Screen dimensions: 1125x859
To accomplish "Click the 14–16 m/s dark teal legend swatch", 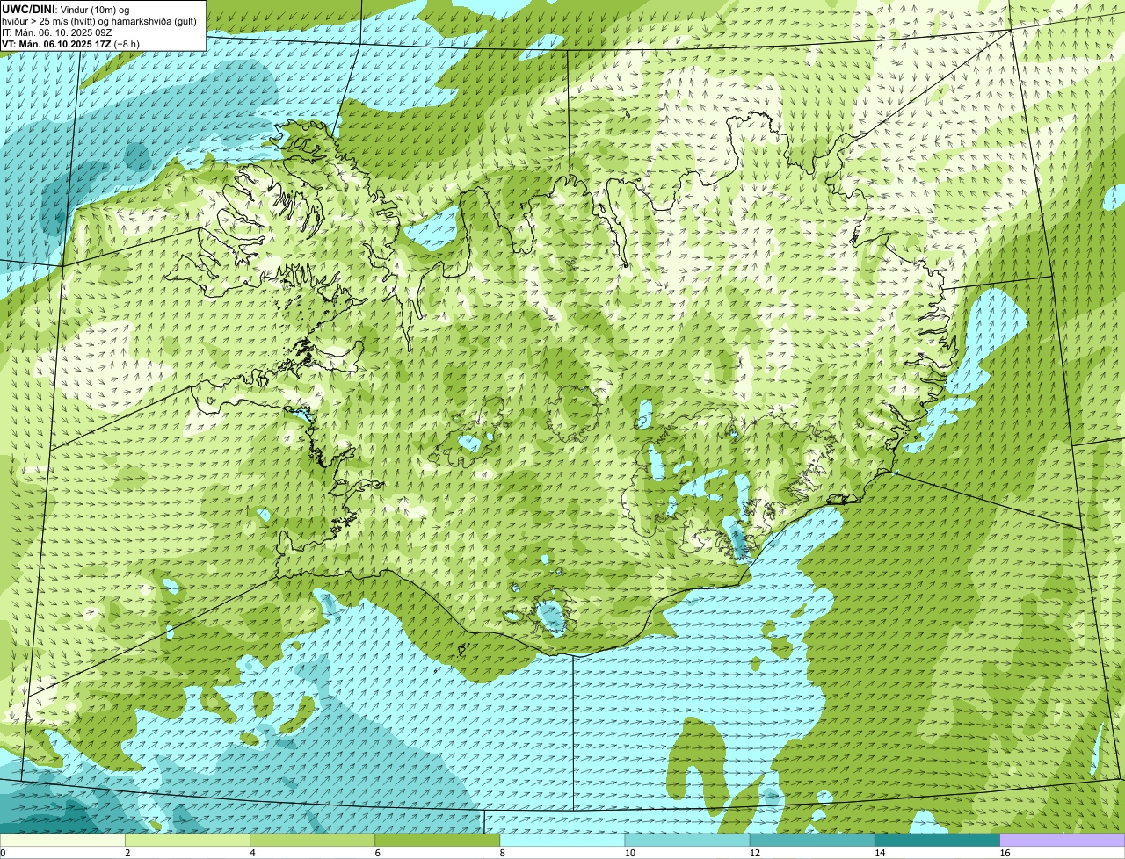I will [938, 841].
